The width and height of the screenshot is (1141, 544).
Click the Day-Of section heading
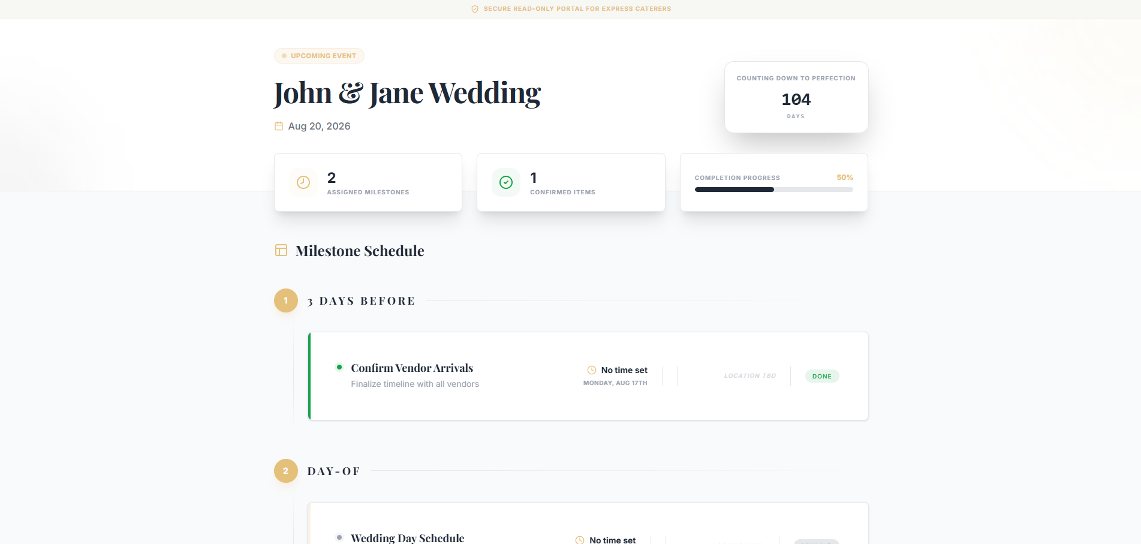tap(334, 471)
